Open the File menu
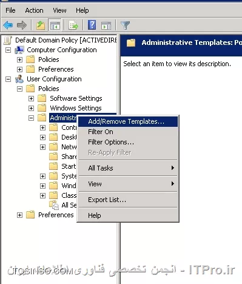 point(10,10)
